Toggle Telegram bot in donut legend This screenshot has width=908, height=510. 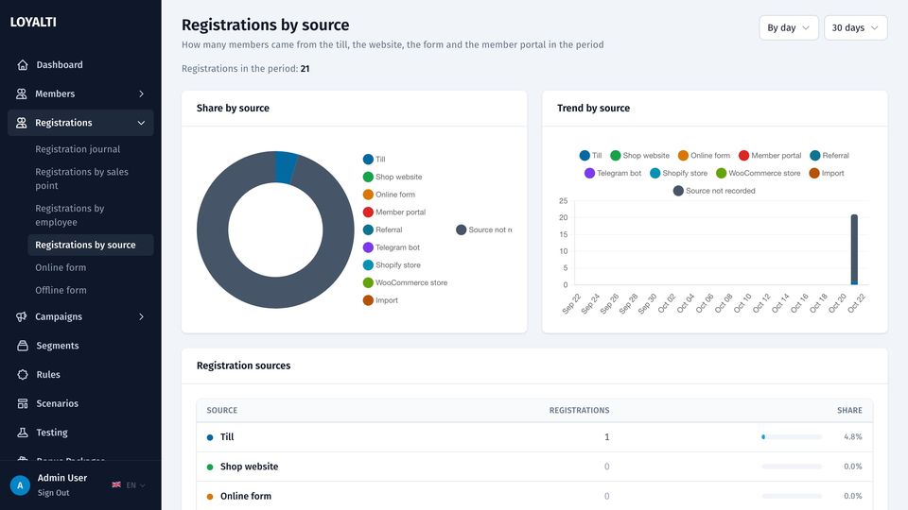[x=392, y=247]
